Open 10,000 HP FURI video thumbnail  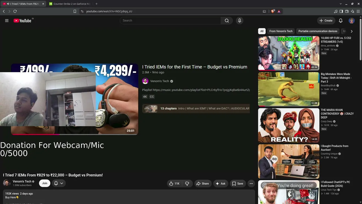point(288,53)
